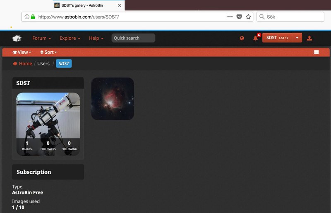Open the page actions three-dot menu
This screenshot has height=213, width=331.
point(230,17)
